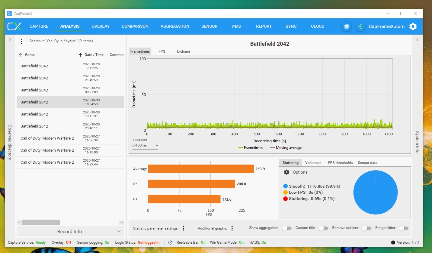432x253 pixels.
Task: Select Battlefield 2042 record from 18:54:53
Action: point(70,102)
